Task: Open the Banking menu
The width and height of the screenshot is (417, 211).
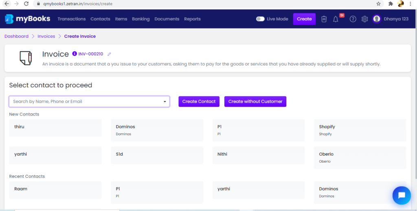Action: pos(140,19)
